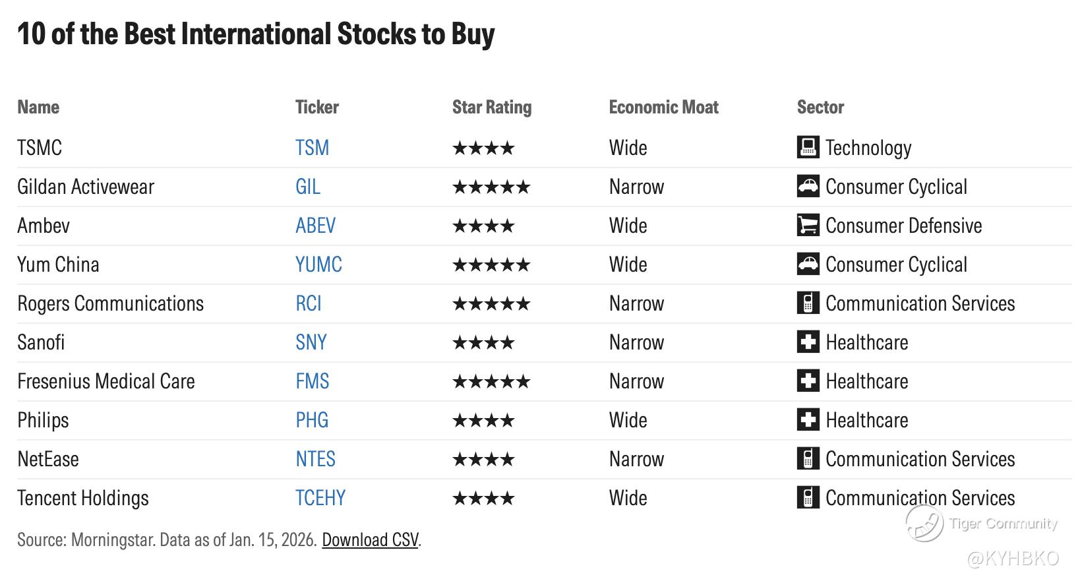Click Fresenius Medical Care's five-star rating
This screenshot has height=583, width=1080.
[491, 381]
